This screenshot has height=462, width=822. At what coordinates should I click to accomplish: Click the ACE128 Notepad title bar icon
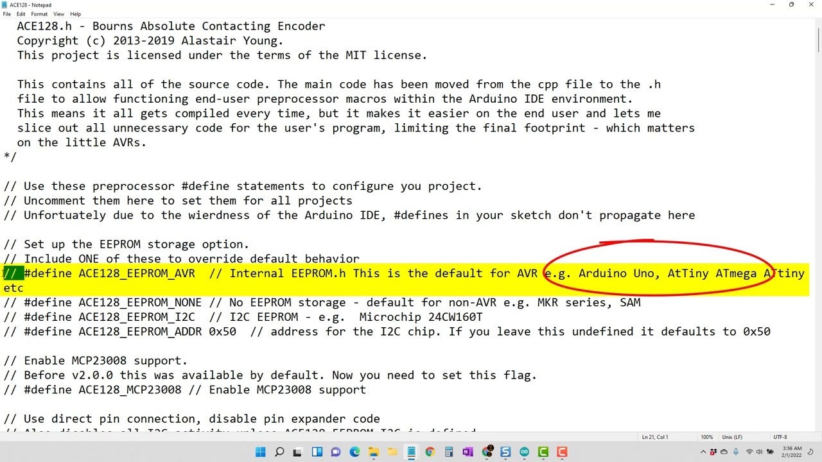(5, 4)
